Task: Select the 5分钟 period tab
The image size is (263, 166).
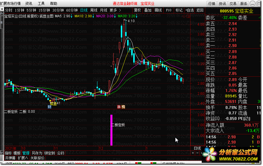Action: 32,10
